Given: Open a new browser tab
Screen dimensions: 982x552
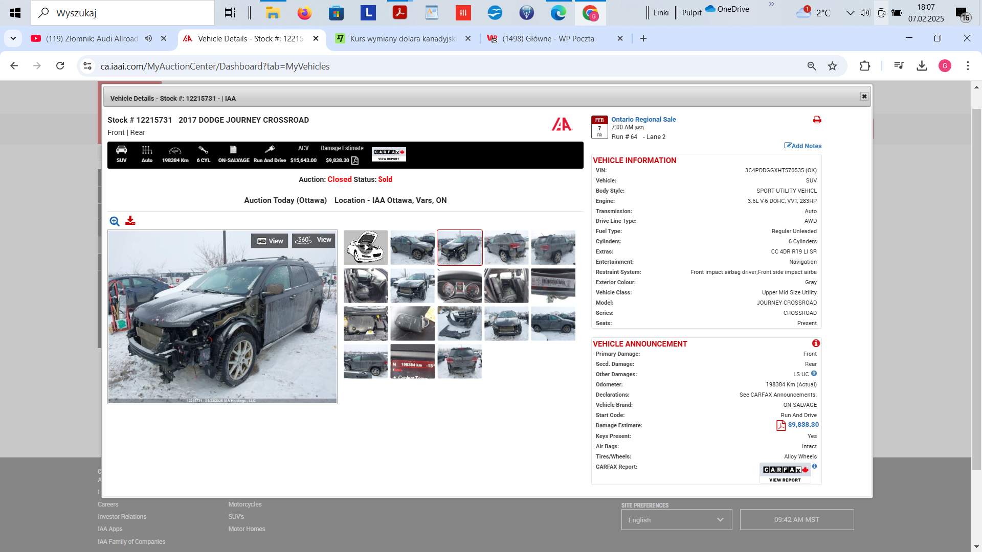Looking at the screenshot, I should 643,38.
